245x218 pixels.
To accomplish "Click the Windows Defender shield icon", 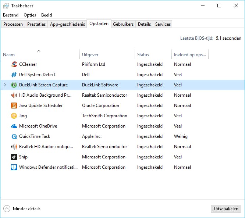I will 14,167.
